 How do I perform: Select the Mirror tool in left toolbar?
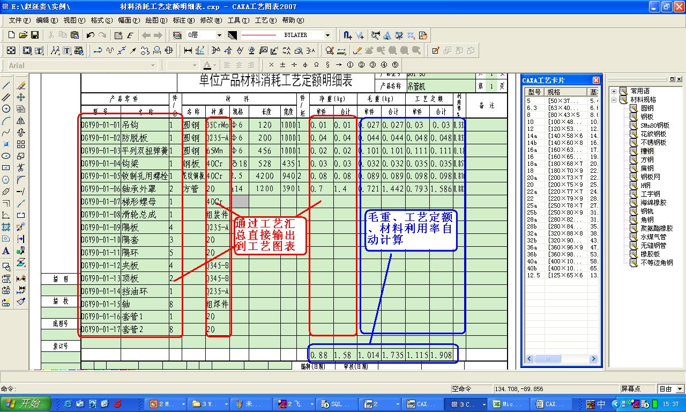pos(21,121)
